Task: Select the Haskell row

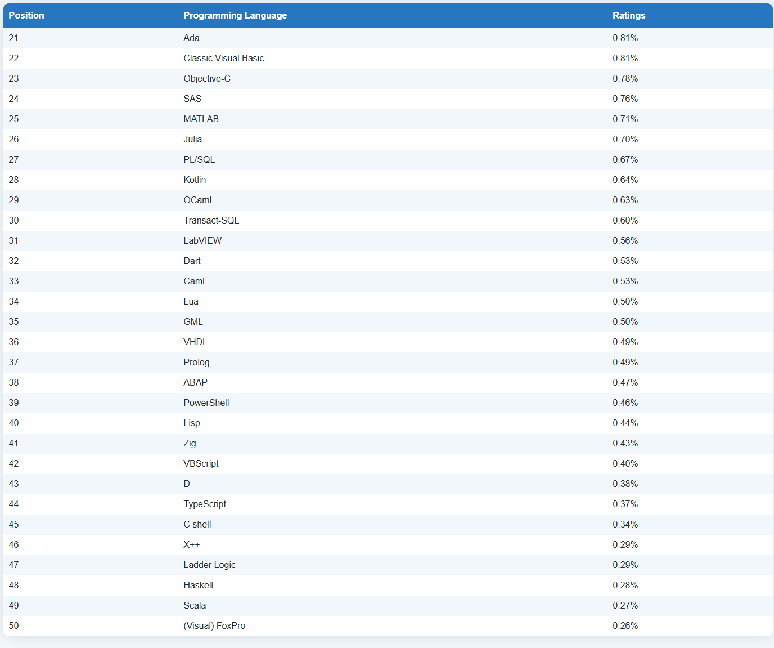Action: [x=388, y=586]
